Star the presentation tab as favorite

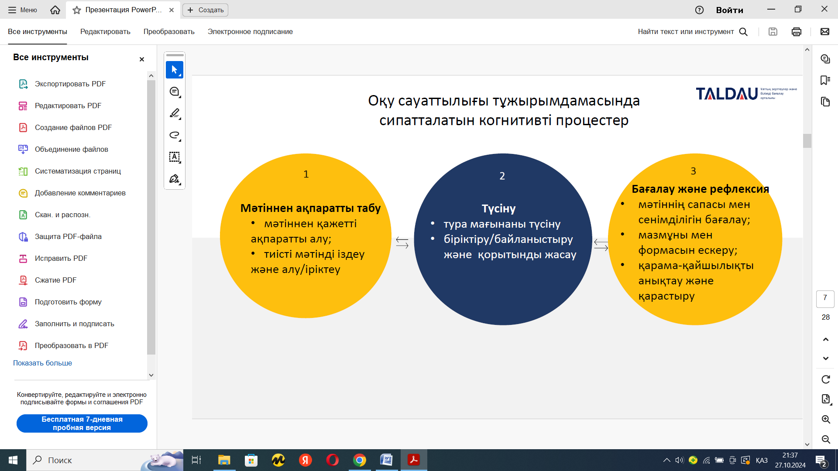pos(77,10)
